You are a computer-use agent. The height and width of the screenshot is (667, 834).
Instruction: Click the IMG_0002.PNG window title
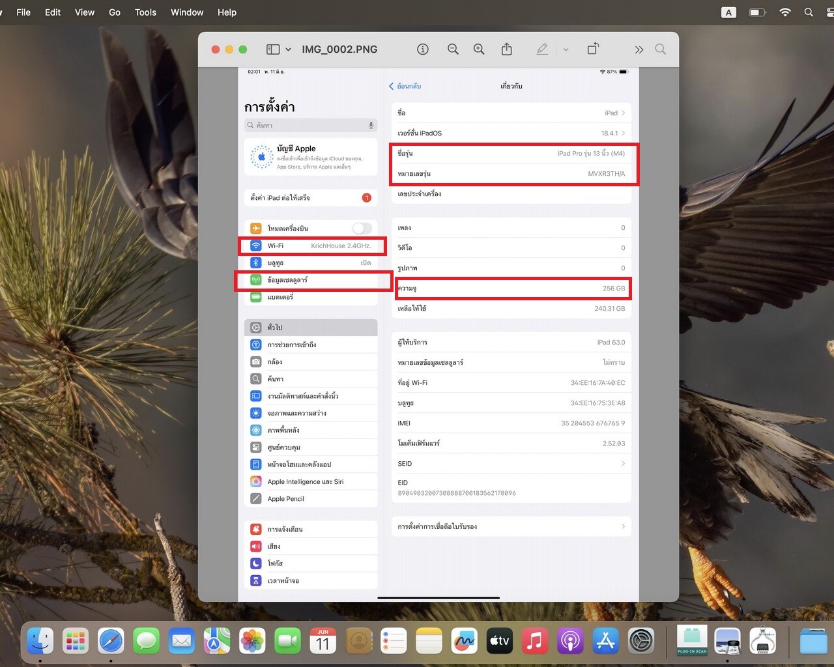(339, 50)
